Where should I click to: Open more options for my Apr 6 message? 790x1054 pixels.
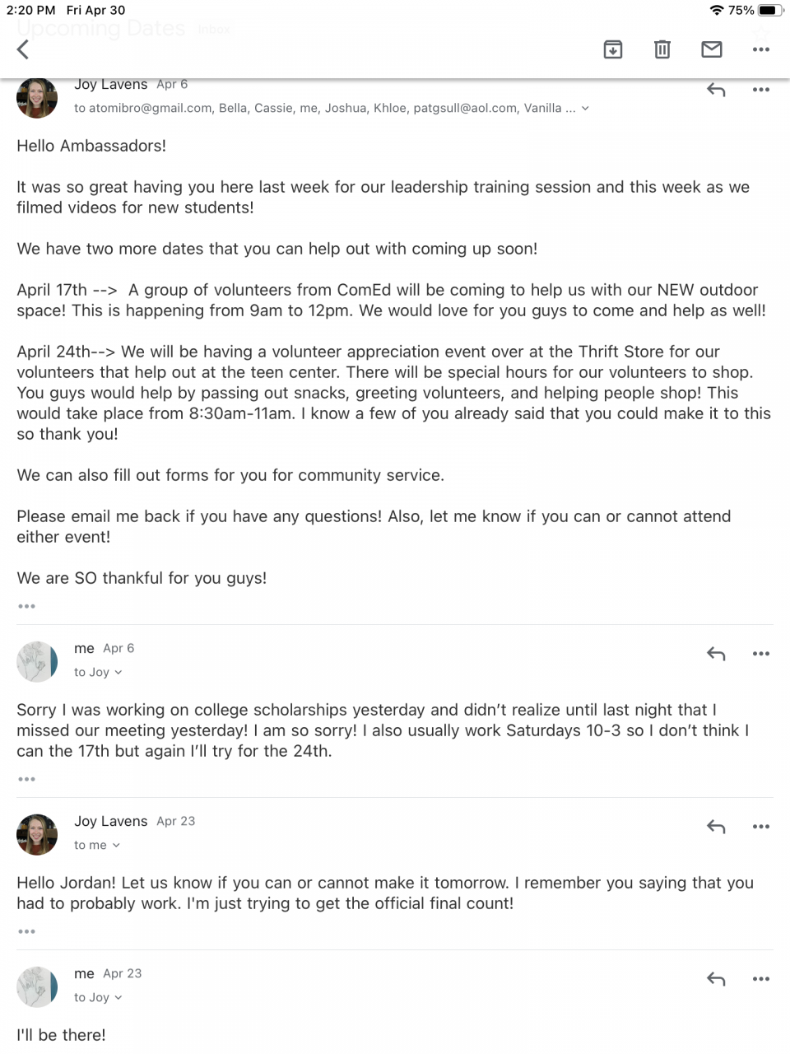click(x=761, y=654)
